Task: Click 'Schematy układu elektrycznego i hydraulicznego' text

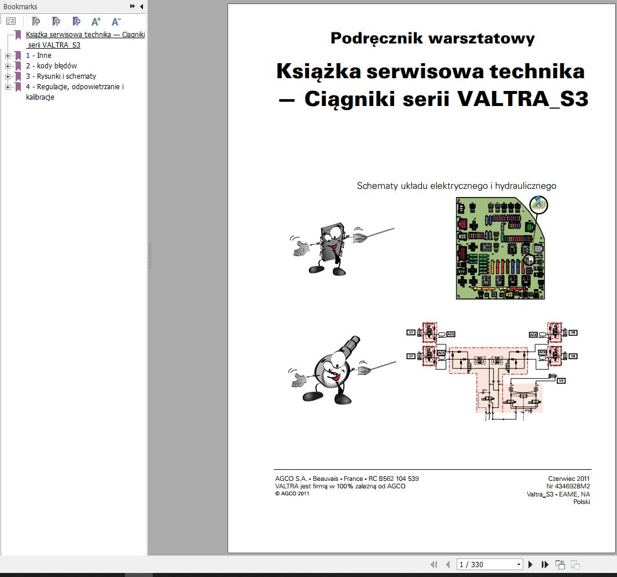Action: pyautogui.click(x=457, y=185)
